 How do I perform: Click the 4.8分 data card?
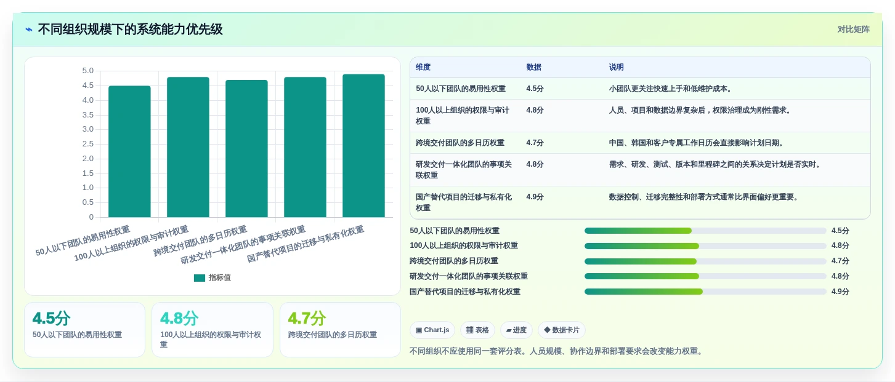(213, 330)
